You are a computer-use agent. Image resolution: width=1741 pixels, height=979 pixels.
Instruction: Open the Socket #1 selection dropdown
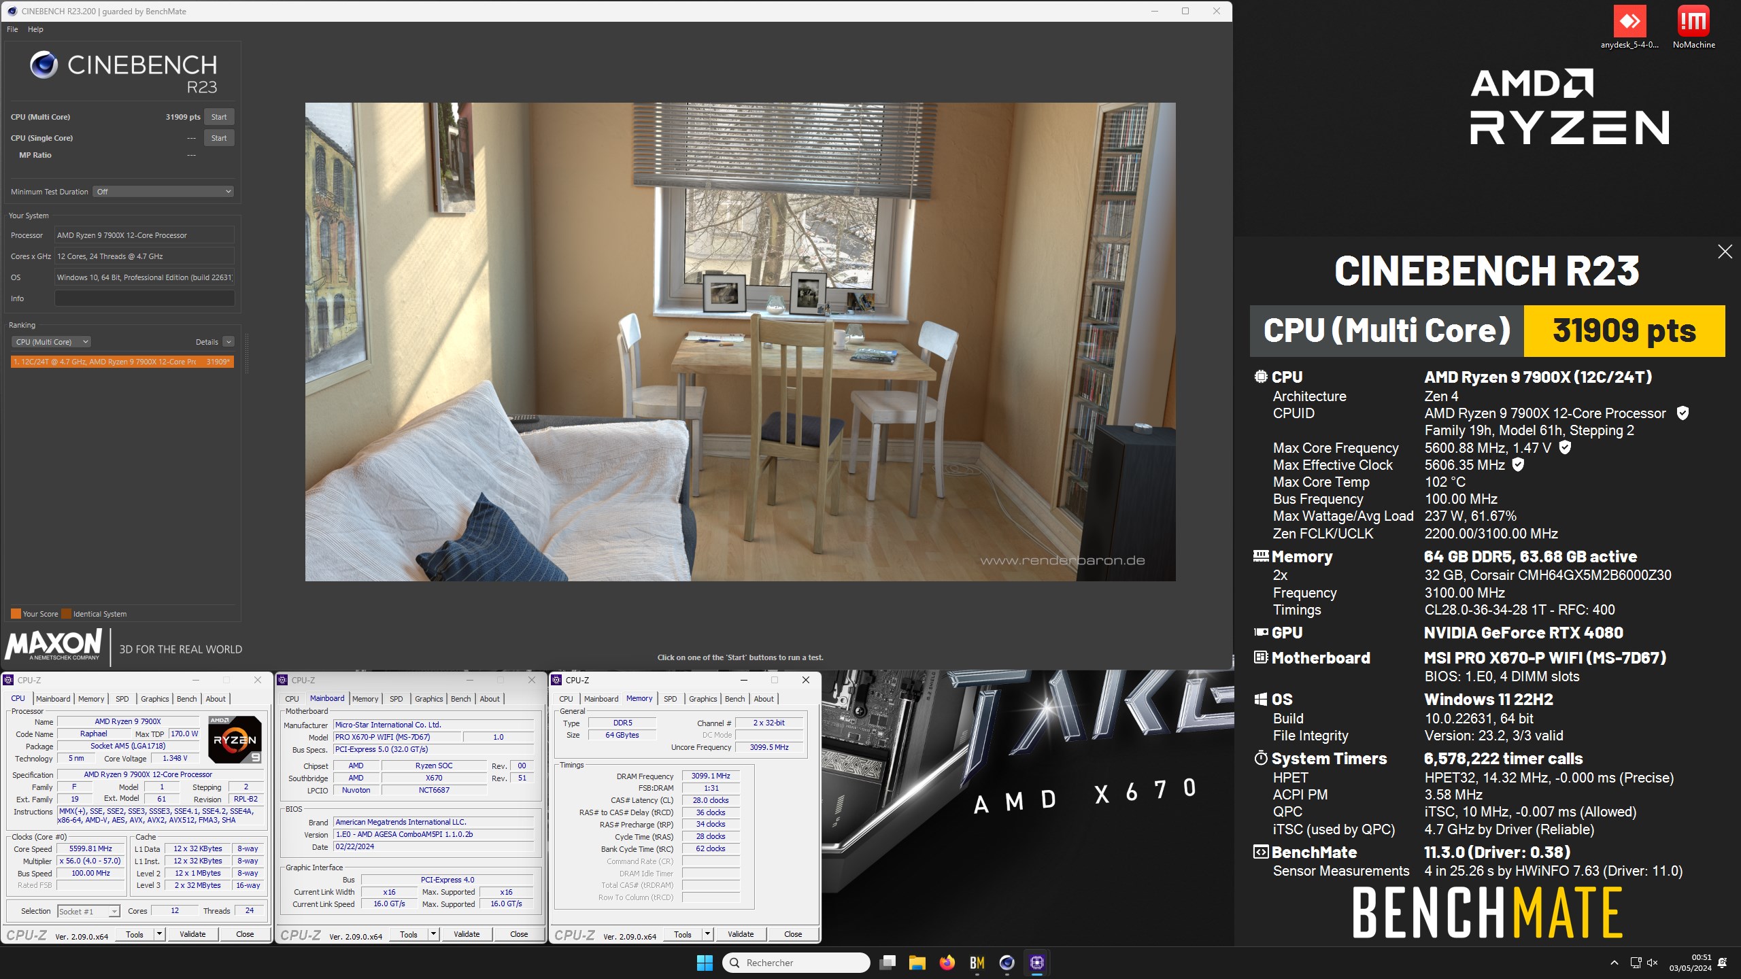pos(88,911)
